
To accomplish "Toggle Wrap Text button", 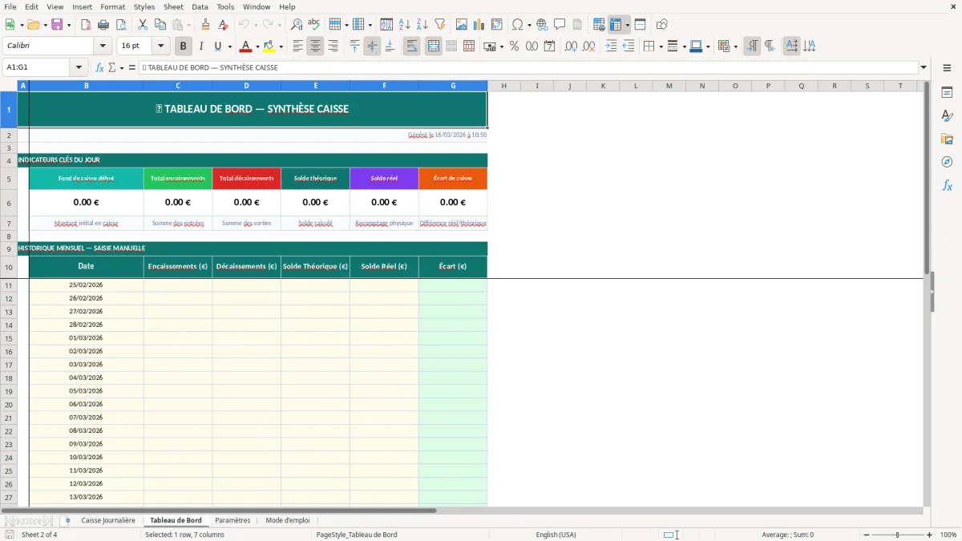I will click(412, 46).
